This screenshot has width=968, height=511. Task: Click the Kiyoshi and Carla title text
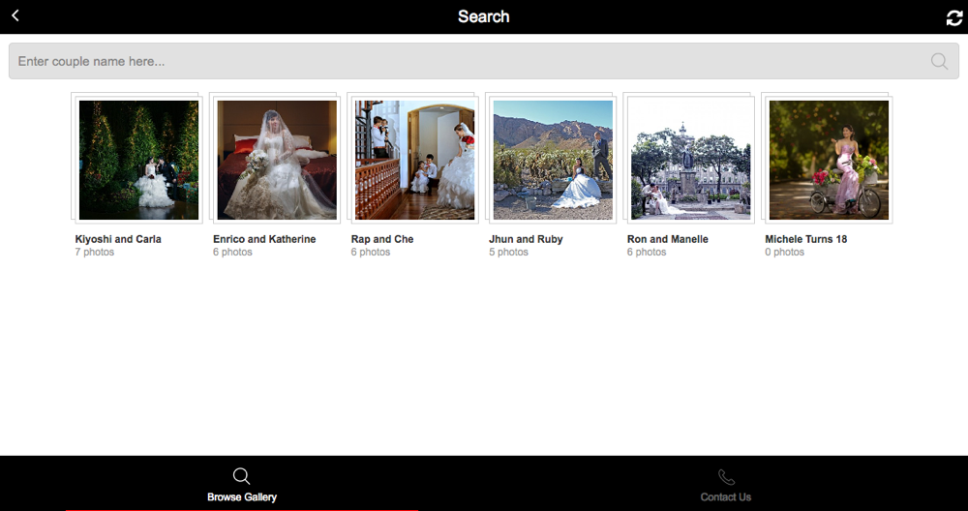coord(118,239)
